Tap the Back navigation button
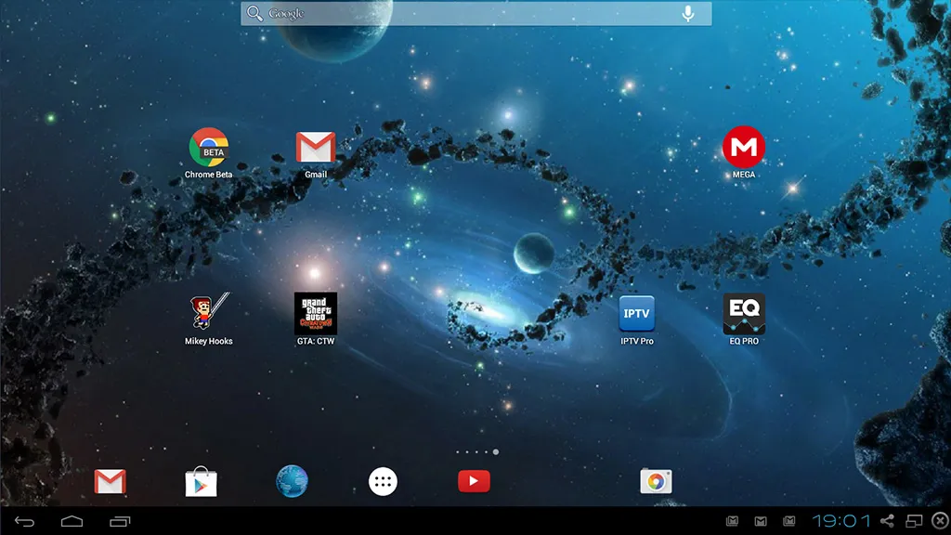This screenshot has width=951, height=535. click(x=24, y=521)
